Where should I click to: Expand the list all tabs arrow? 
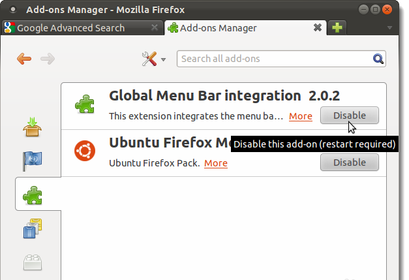[389, 28]
